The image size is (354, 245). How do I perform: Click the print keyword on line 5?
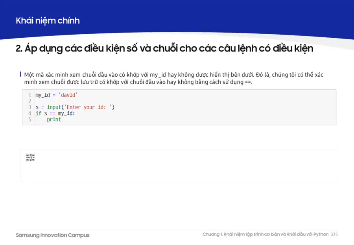(x=54, y=120)
